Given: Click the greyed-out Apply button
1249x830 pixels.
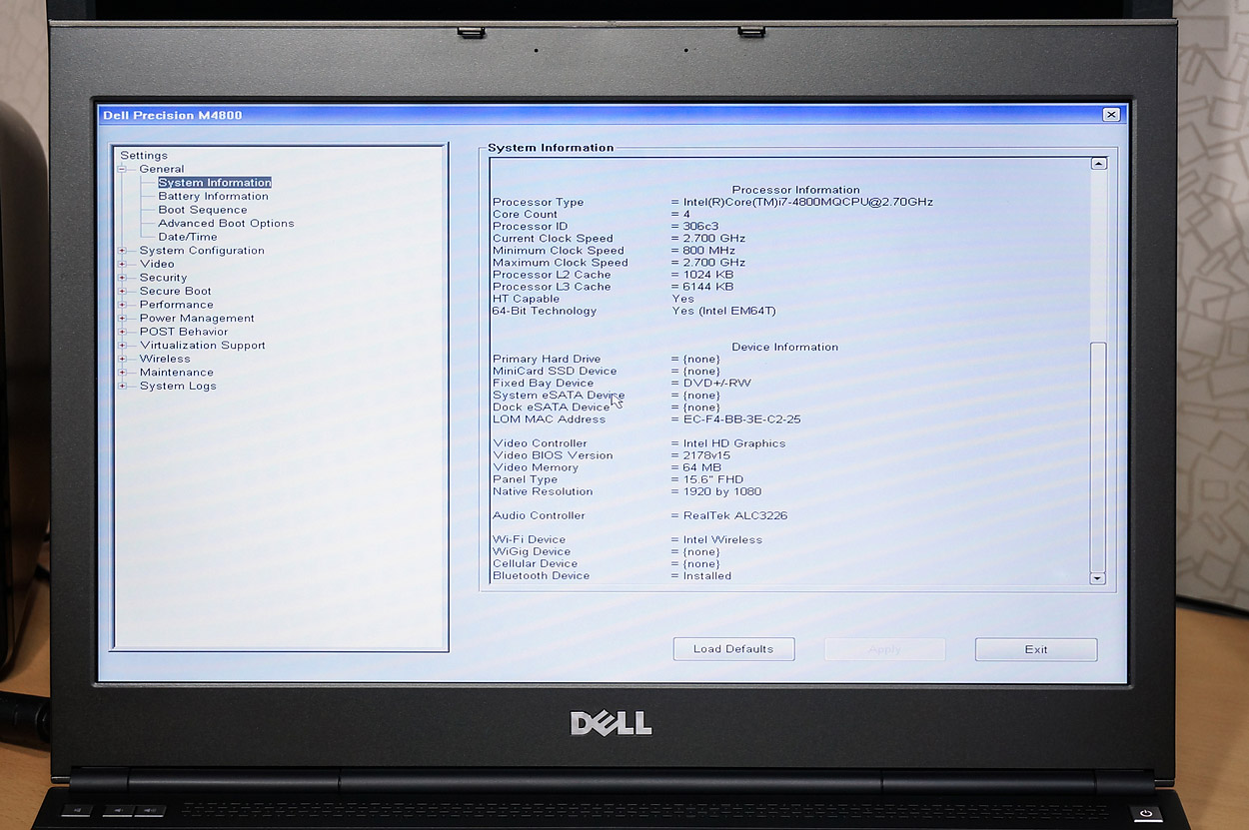Looking at the screenshot, I should [x=885, y=649].
